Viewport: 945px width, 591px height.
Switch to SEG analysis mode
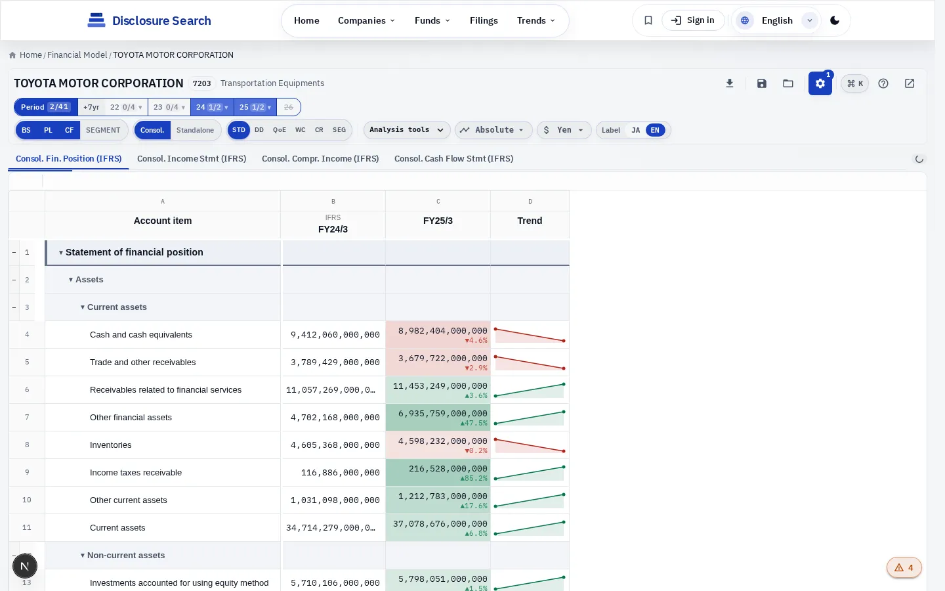pyautogui.click(x=339, y=130)
